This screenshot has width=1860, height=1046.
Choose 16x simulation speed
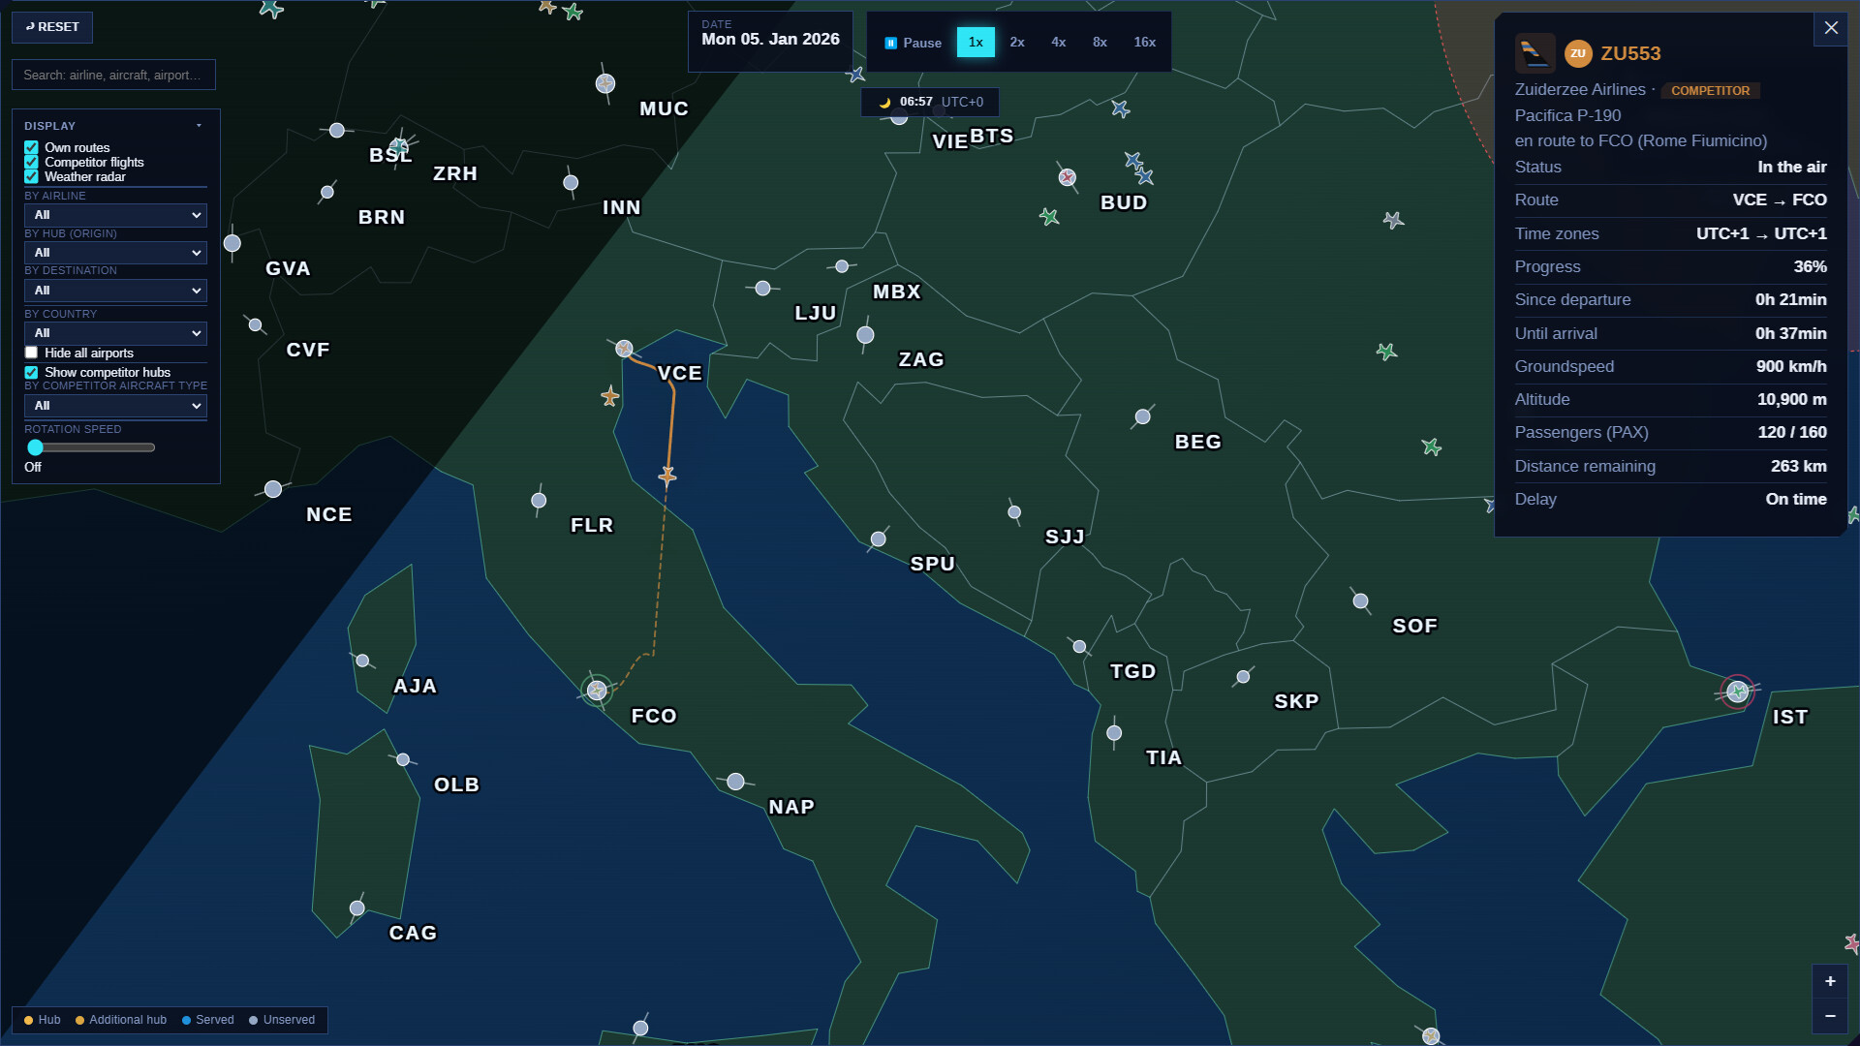[x=1145, y=43]
